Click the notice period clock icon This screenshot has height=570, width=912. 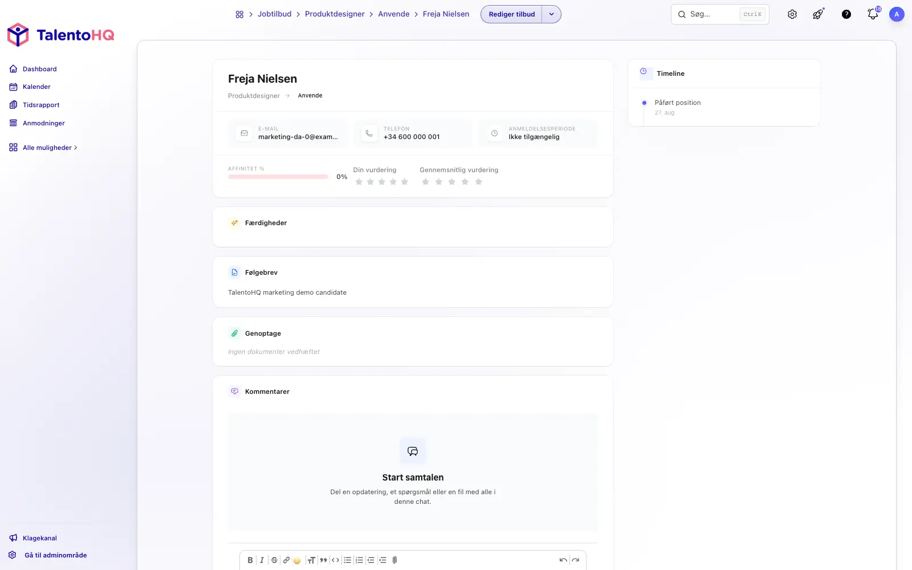[x=495, y=133]
